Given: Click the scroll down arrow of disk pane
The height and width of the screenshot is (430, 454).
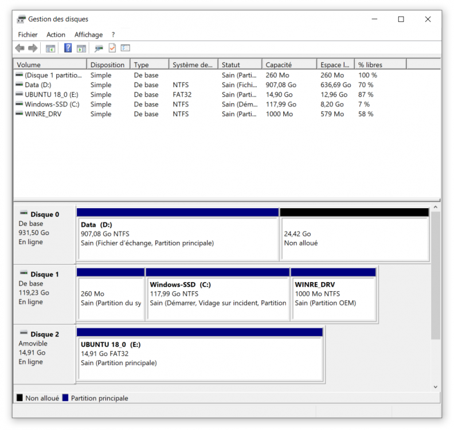Looking at the screenshot, I should coord(436,387).
